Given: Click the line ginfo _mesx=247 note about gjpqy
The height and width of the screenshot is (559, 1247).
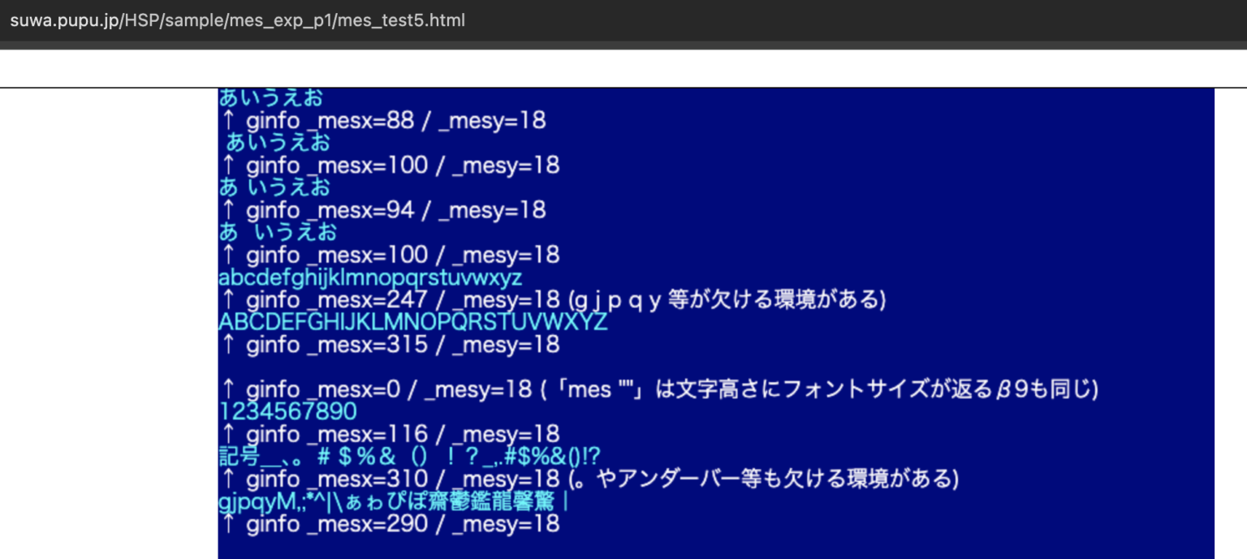Looking at the screenshot, I should pos(552,299).
